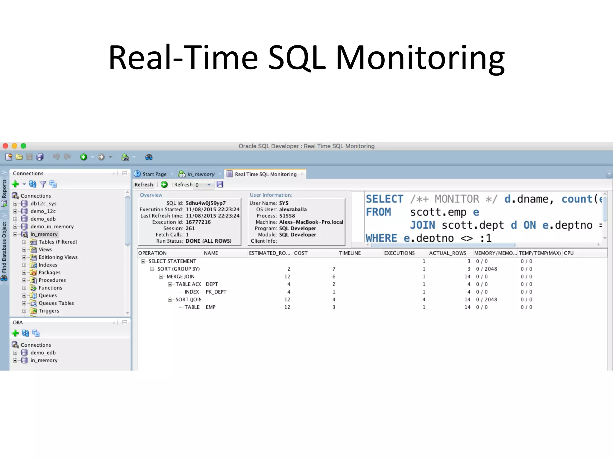Click the Save All toolbar icon

point(40,157)
